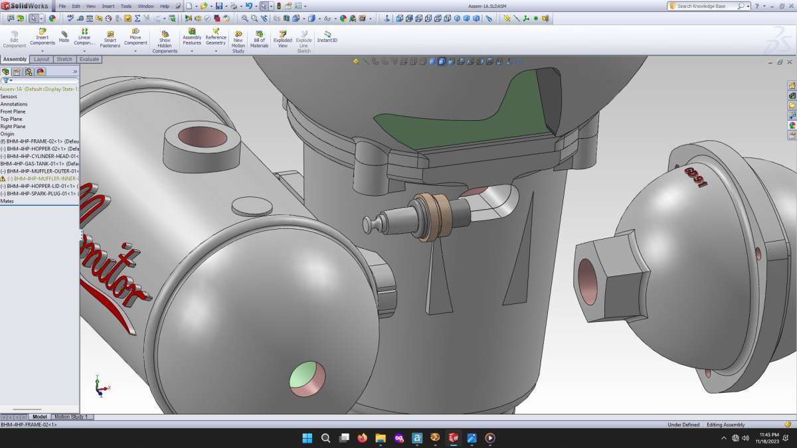
Task: Select the FeatureManager design tree tab
Action: point(6,72)
